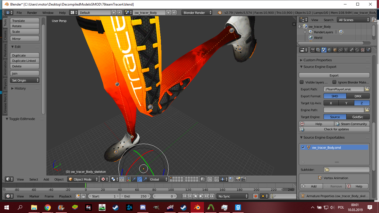Open the Texture properties tab checker icon

tap(363, 50)
